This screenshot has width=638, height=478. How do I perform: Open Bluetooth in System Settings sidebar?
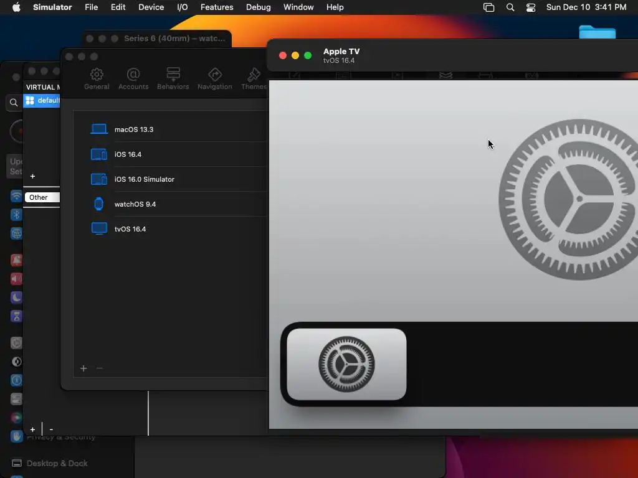point(16,215)
